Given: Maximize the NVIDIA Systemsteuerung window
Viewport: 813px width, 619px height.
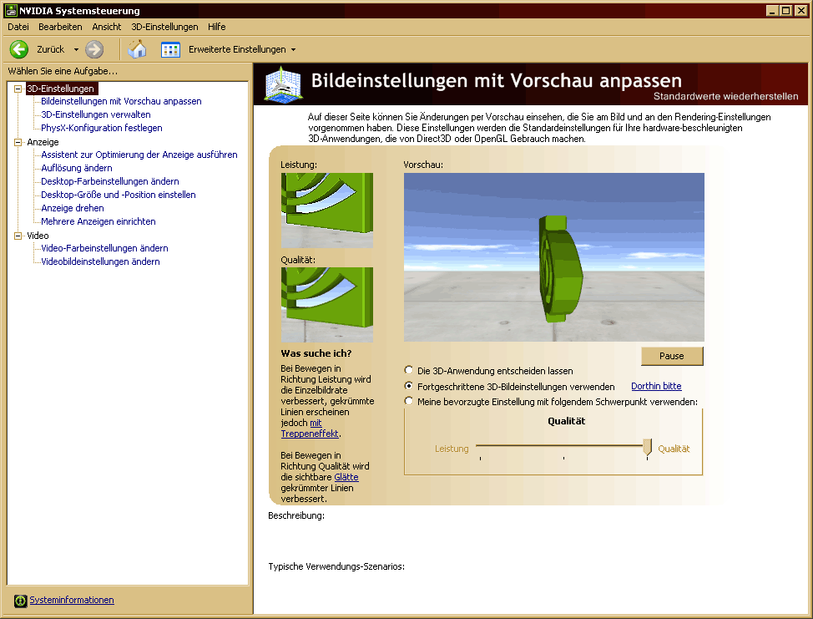Looking at the screenshot, I should 786,10.
